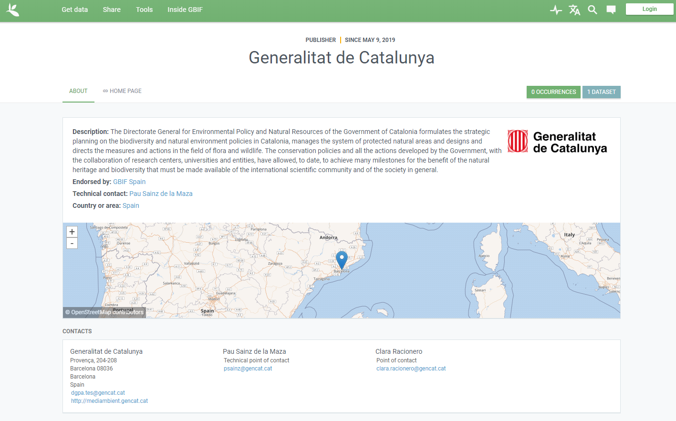676x421 pixels.
Task: Click the blue Barcelona map marker
Action: 342,260
